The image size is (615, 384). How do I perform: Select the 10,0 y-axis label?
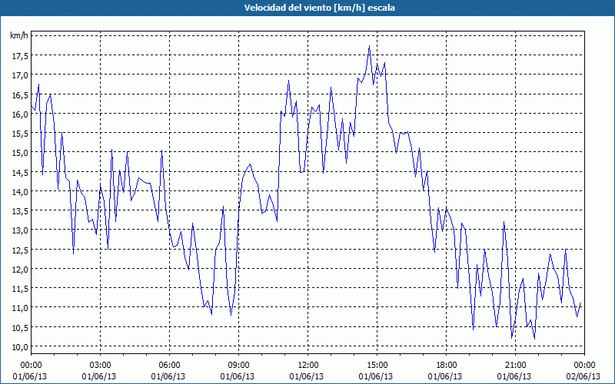tap(20, 346)
